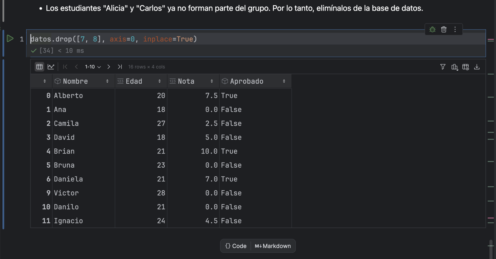Viewport: 496px width, 259px height.
Task: Click into the datos.drop code line
Action: [x=114, y=39]
